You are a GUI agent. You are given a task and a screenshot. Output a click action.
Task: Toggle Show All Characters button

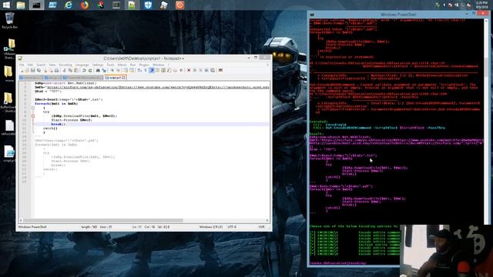[146, 70]
